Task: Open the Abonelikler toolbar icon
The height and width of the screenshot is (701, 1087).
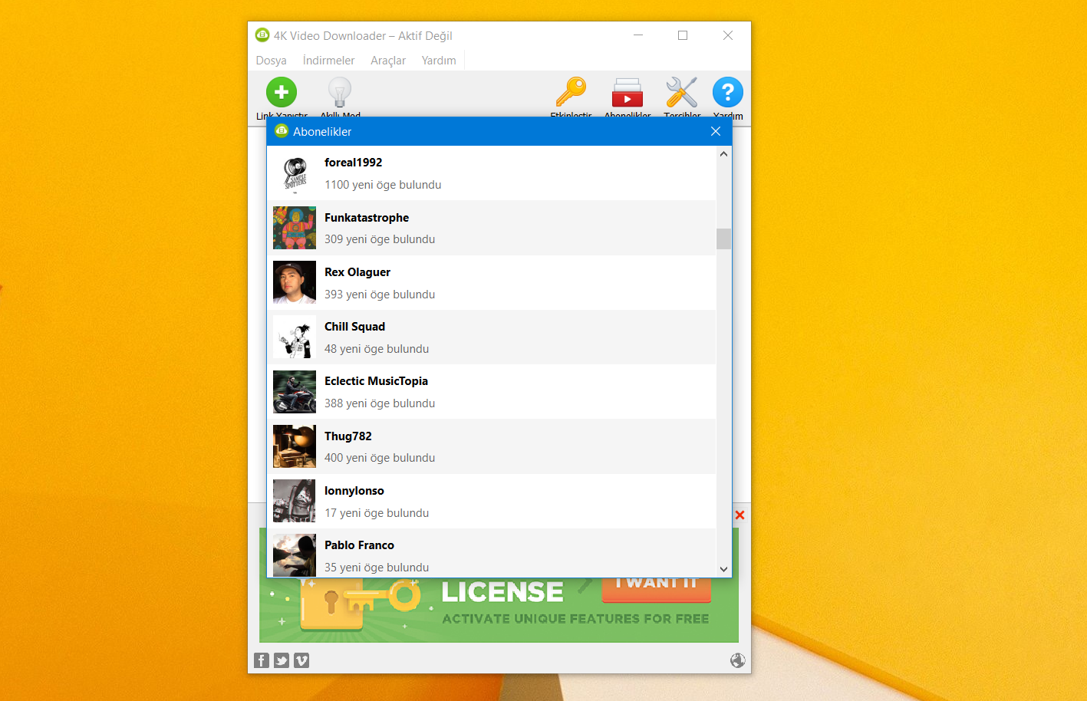Action: (x=627, y=93)
